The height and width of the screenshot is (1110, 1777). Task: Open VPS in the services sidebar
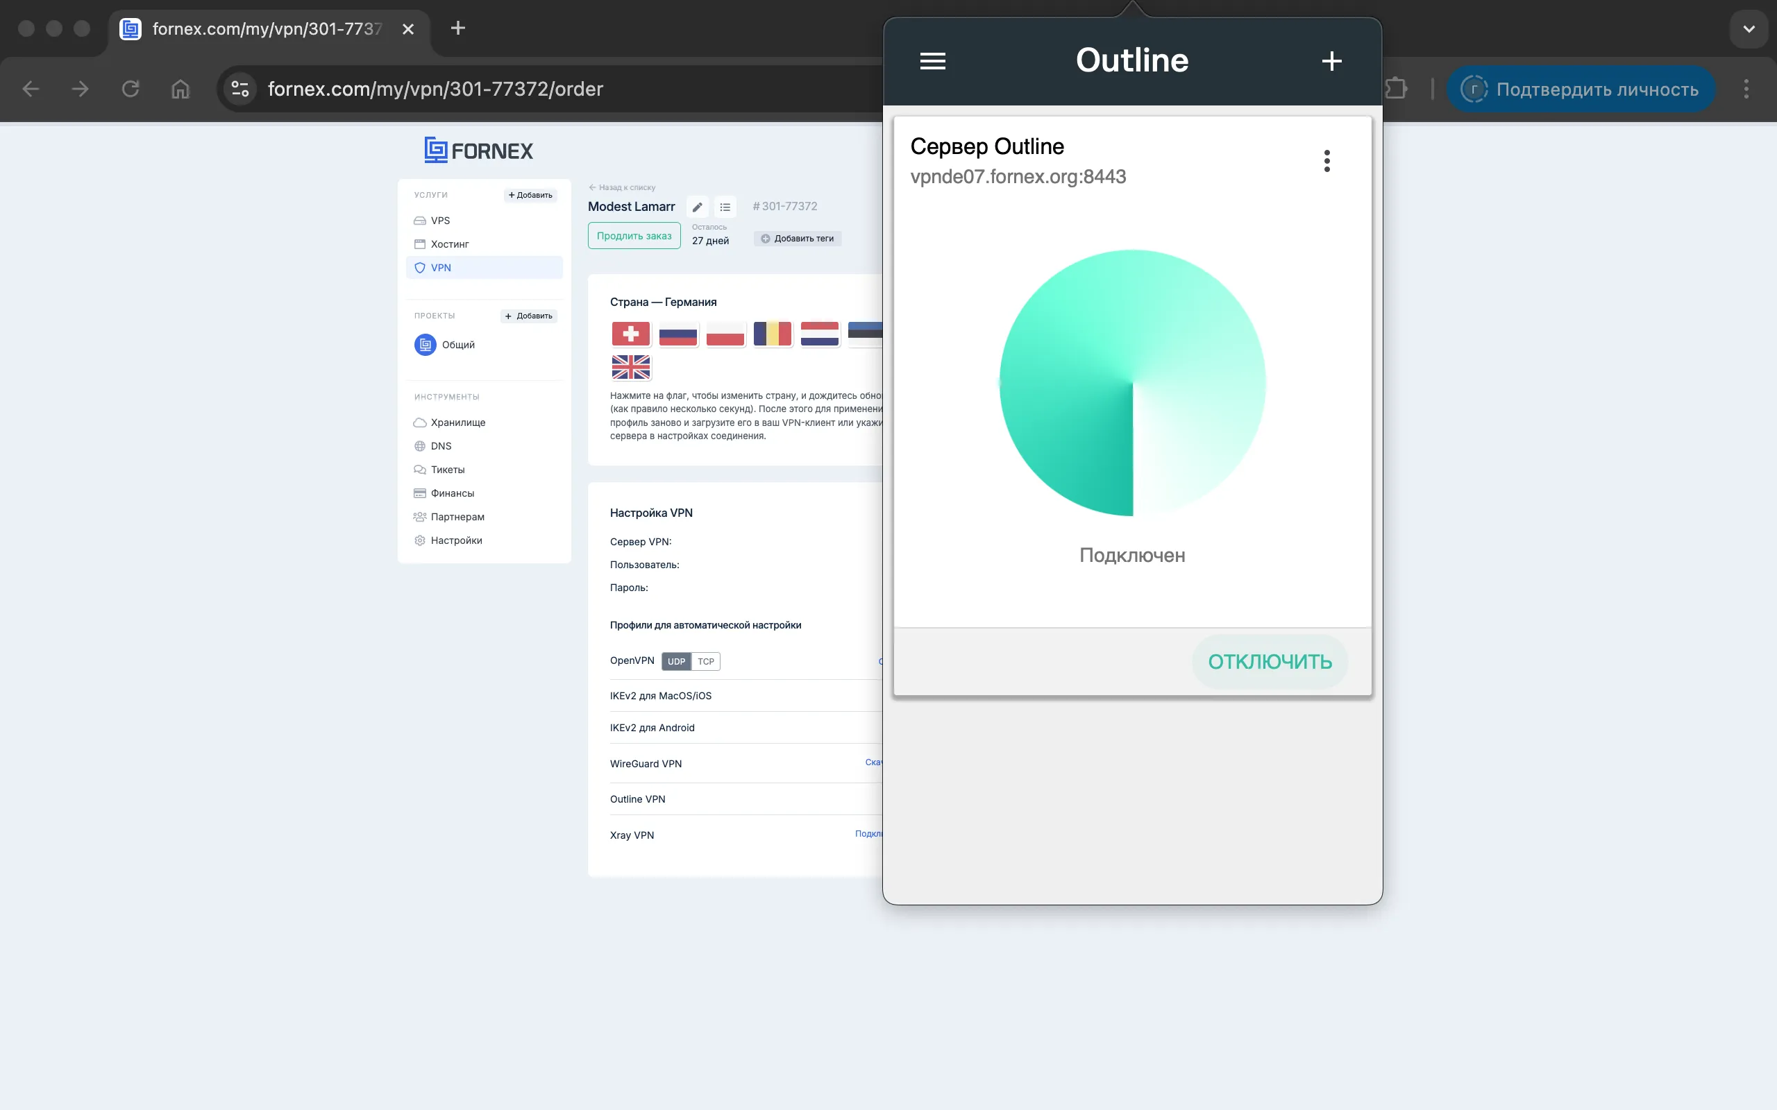(x=440, y=220)
